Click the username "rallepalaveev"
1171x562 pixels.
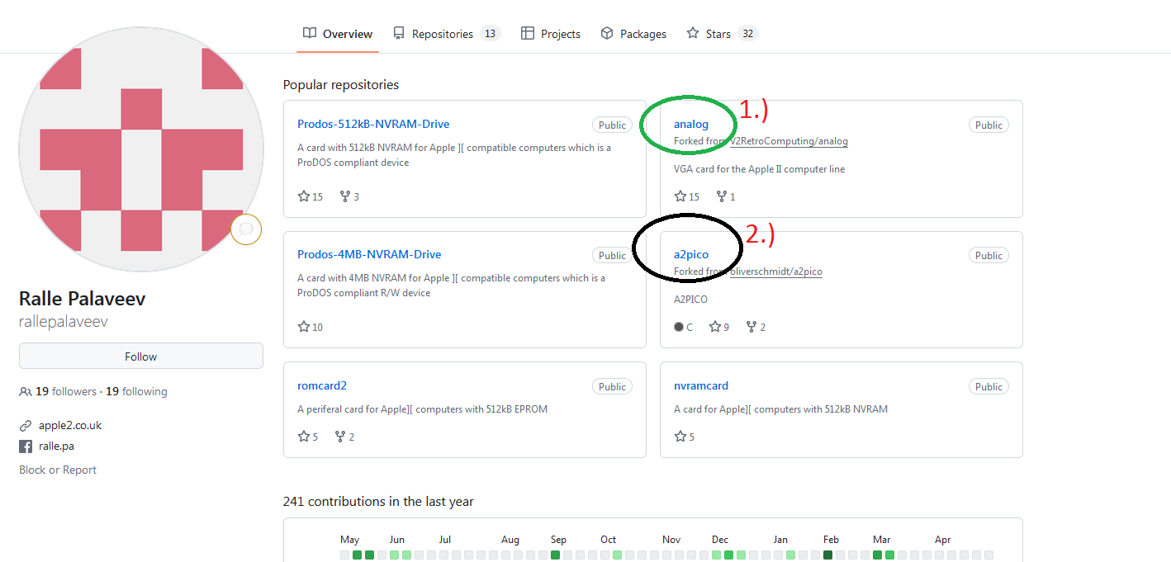64,322
